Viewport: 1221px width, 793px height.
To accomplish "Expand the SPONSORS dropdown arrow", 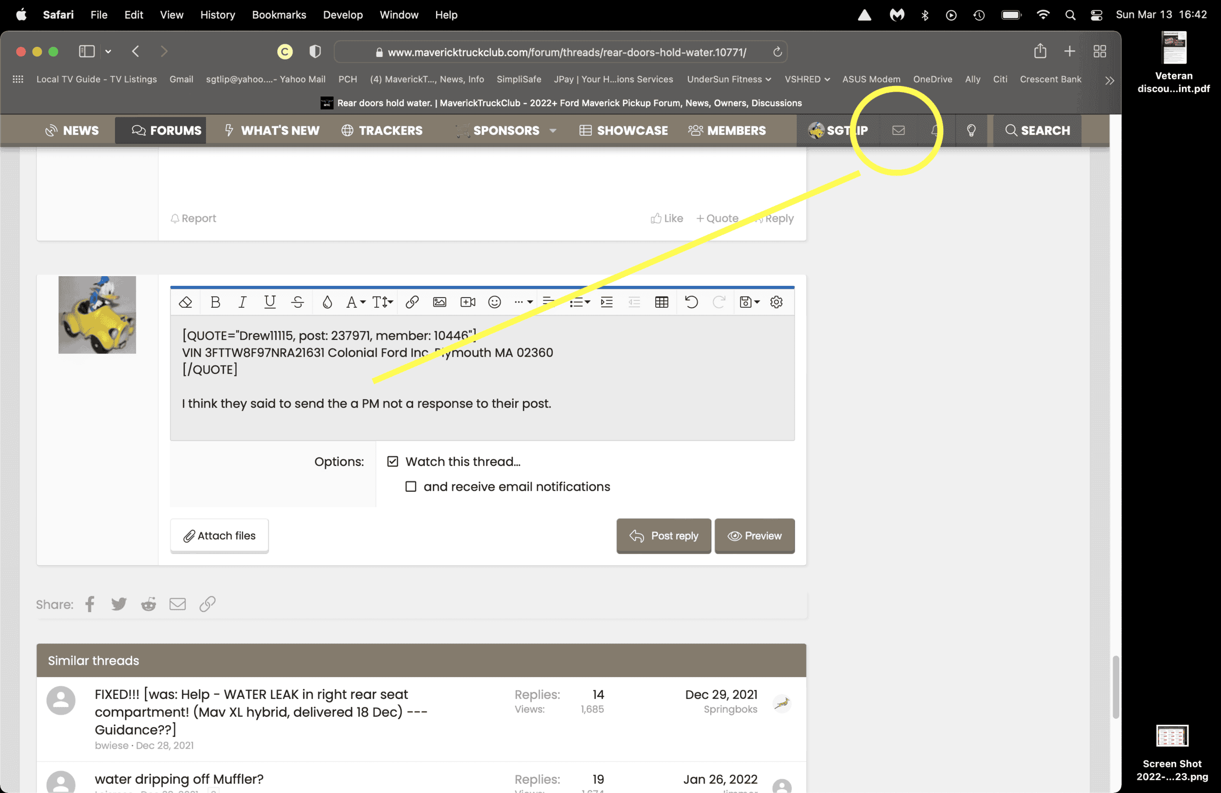I will [553, 131].
